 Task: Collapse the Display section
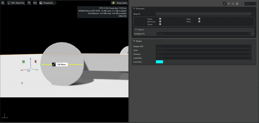134,41
